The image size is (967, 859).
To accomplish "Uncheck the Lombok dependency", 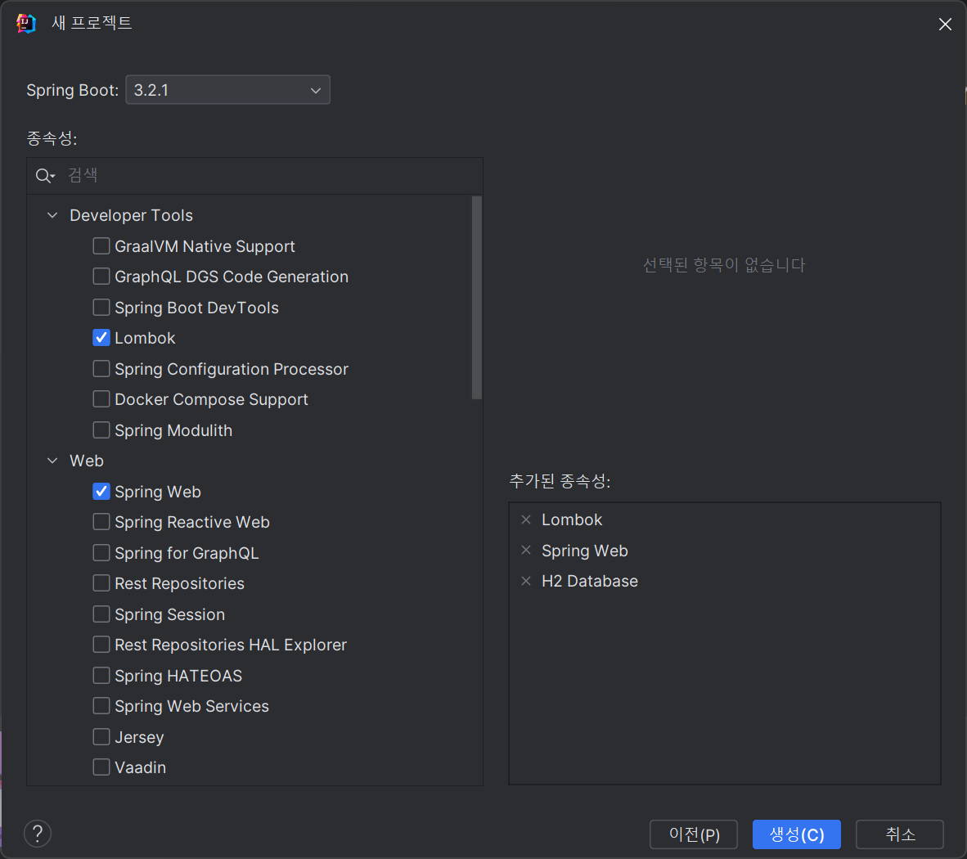I will click(x=101, y=338).
